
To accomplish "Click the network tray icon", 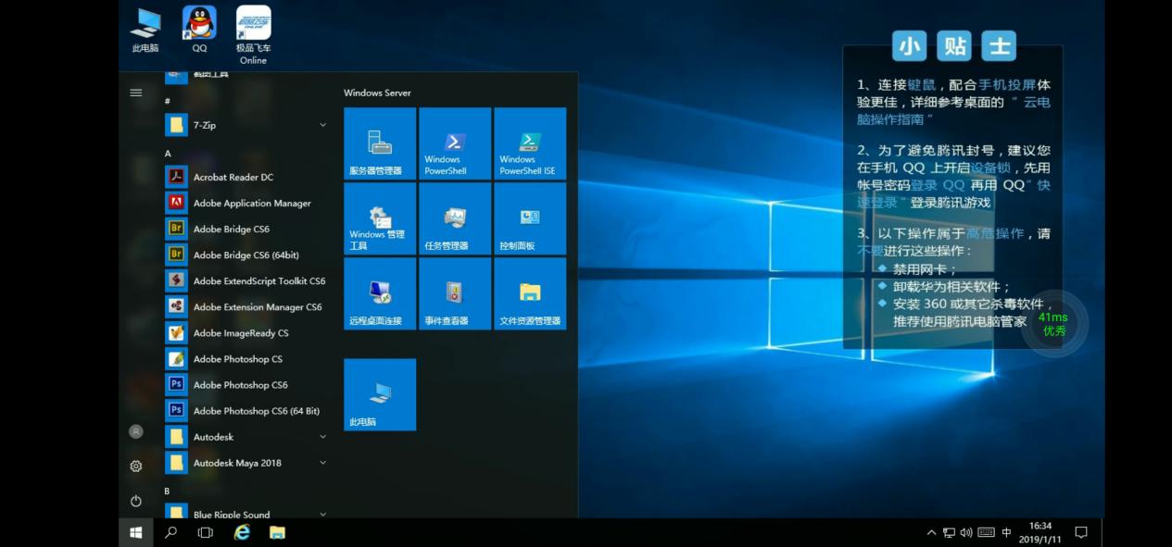I will pyautogui.click(x=949, y=532).
